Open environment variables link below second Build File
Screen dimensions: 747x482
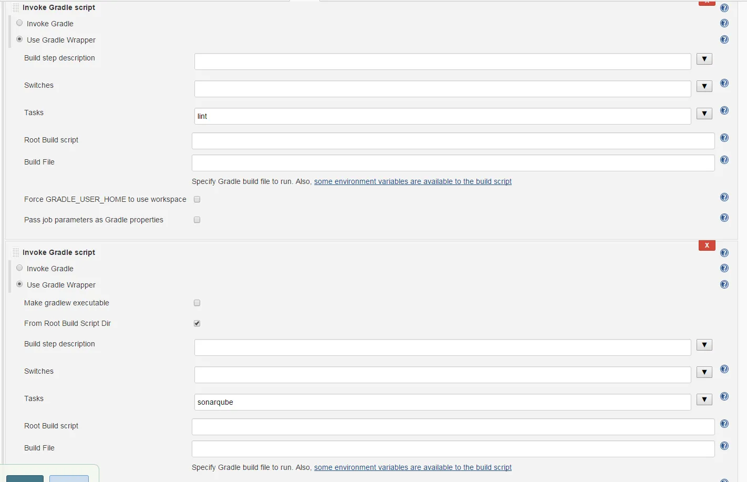[412, 467]
